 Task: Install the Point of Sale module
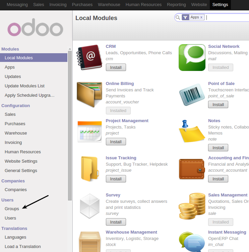pyautogui.click(x=218, y=105)
